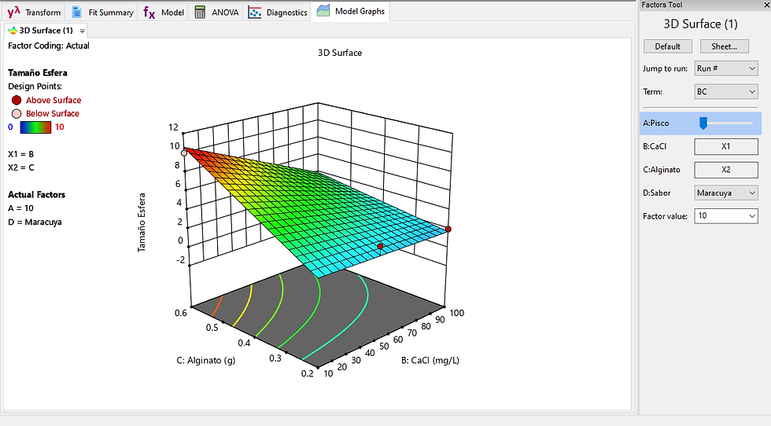Click the 3D Surface (1) graph icon
This screenshot has width=771, height=426.
coord(13,31)
